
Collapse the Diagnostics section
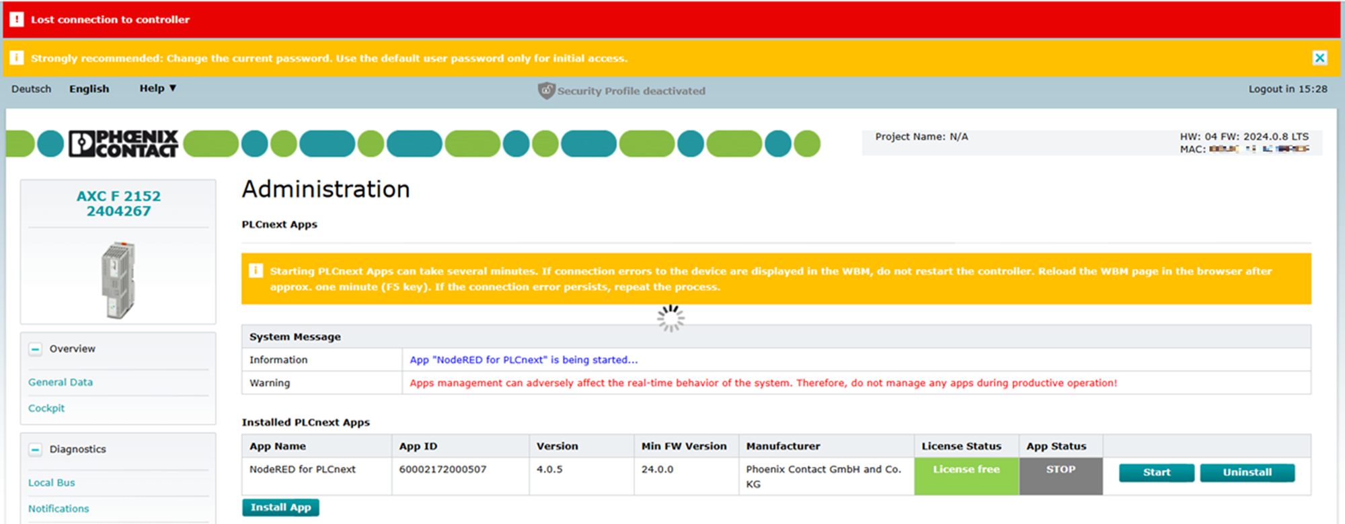(36, 449)
